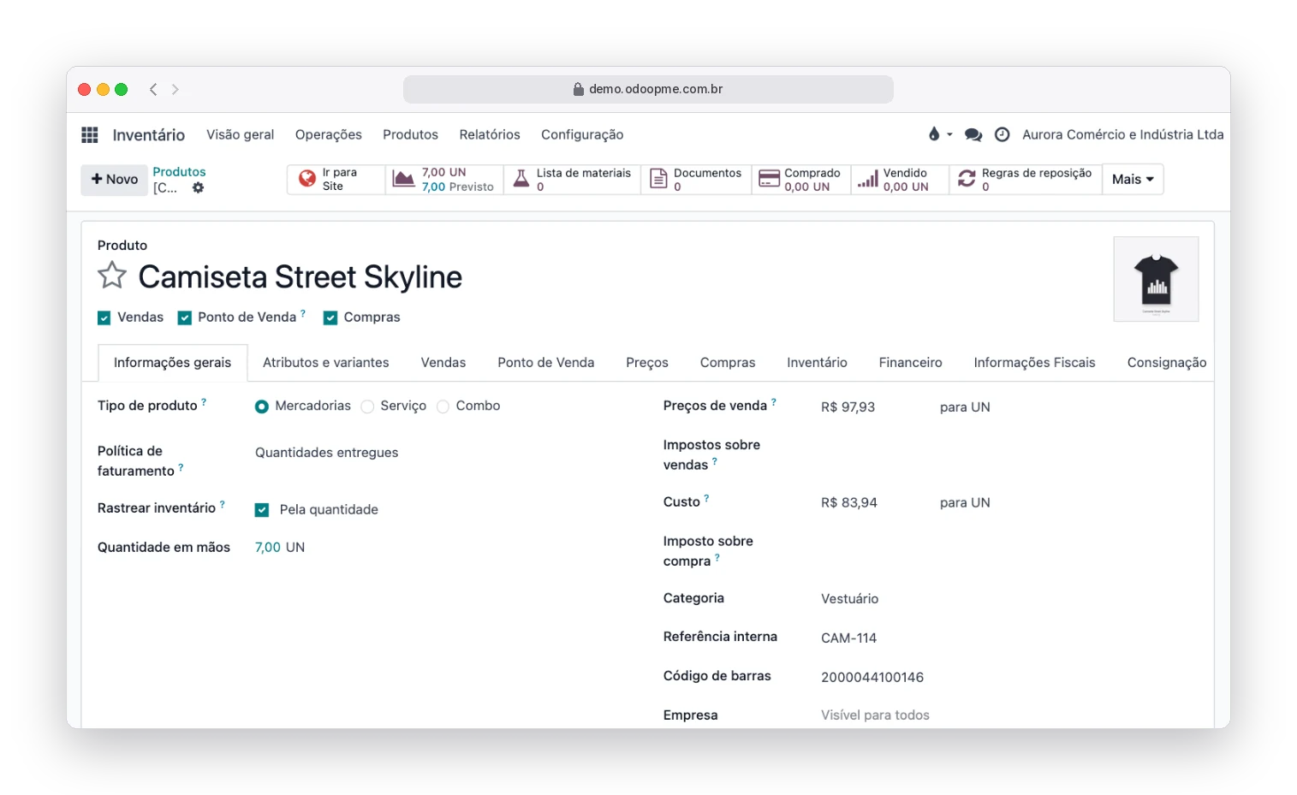Click the gear icon beside the breadcrumb
Viewport: 1297px width, 795px height.
click(x=198, y=187)
